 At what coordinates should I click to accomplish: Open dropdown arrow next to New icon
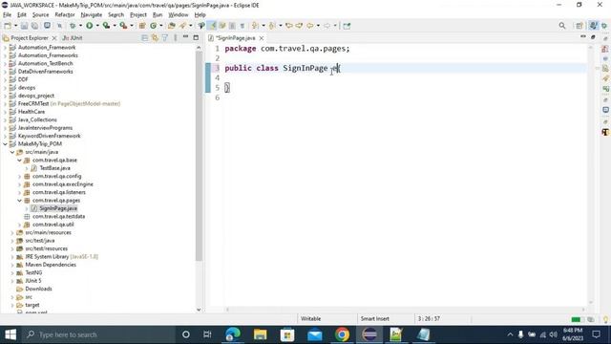15,26
